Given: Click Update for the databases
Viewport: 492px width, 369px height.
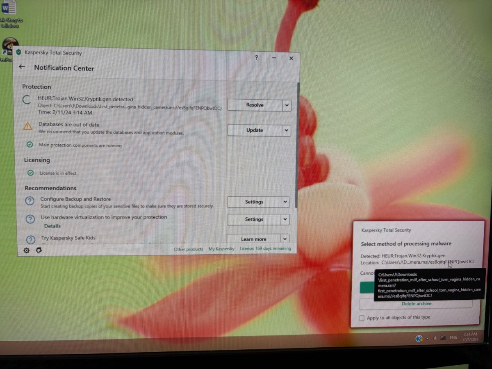Looking at the screenshot, I should pyautogui.click(x=255, y=130).
